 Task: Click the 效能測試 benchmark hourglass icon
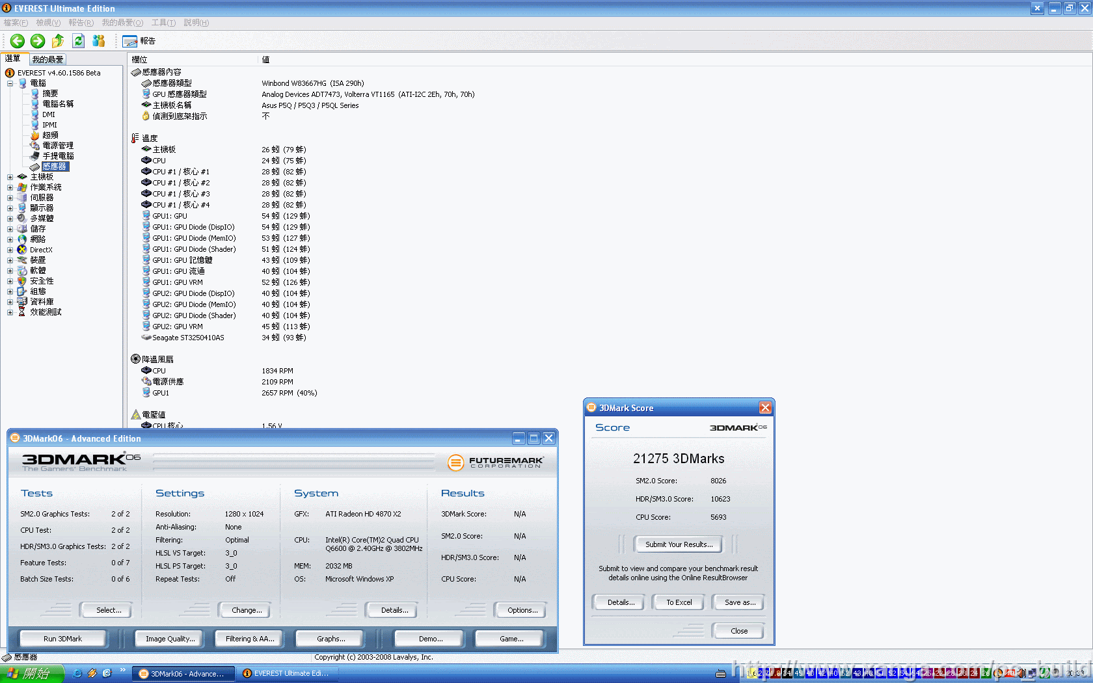22,312
